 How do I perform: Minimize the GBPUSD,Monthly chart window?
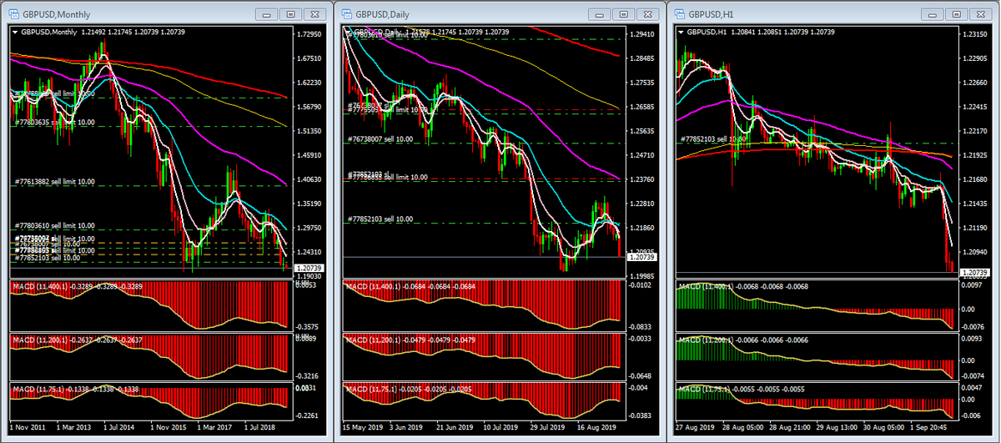pos(265,14)
